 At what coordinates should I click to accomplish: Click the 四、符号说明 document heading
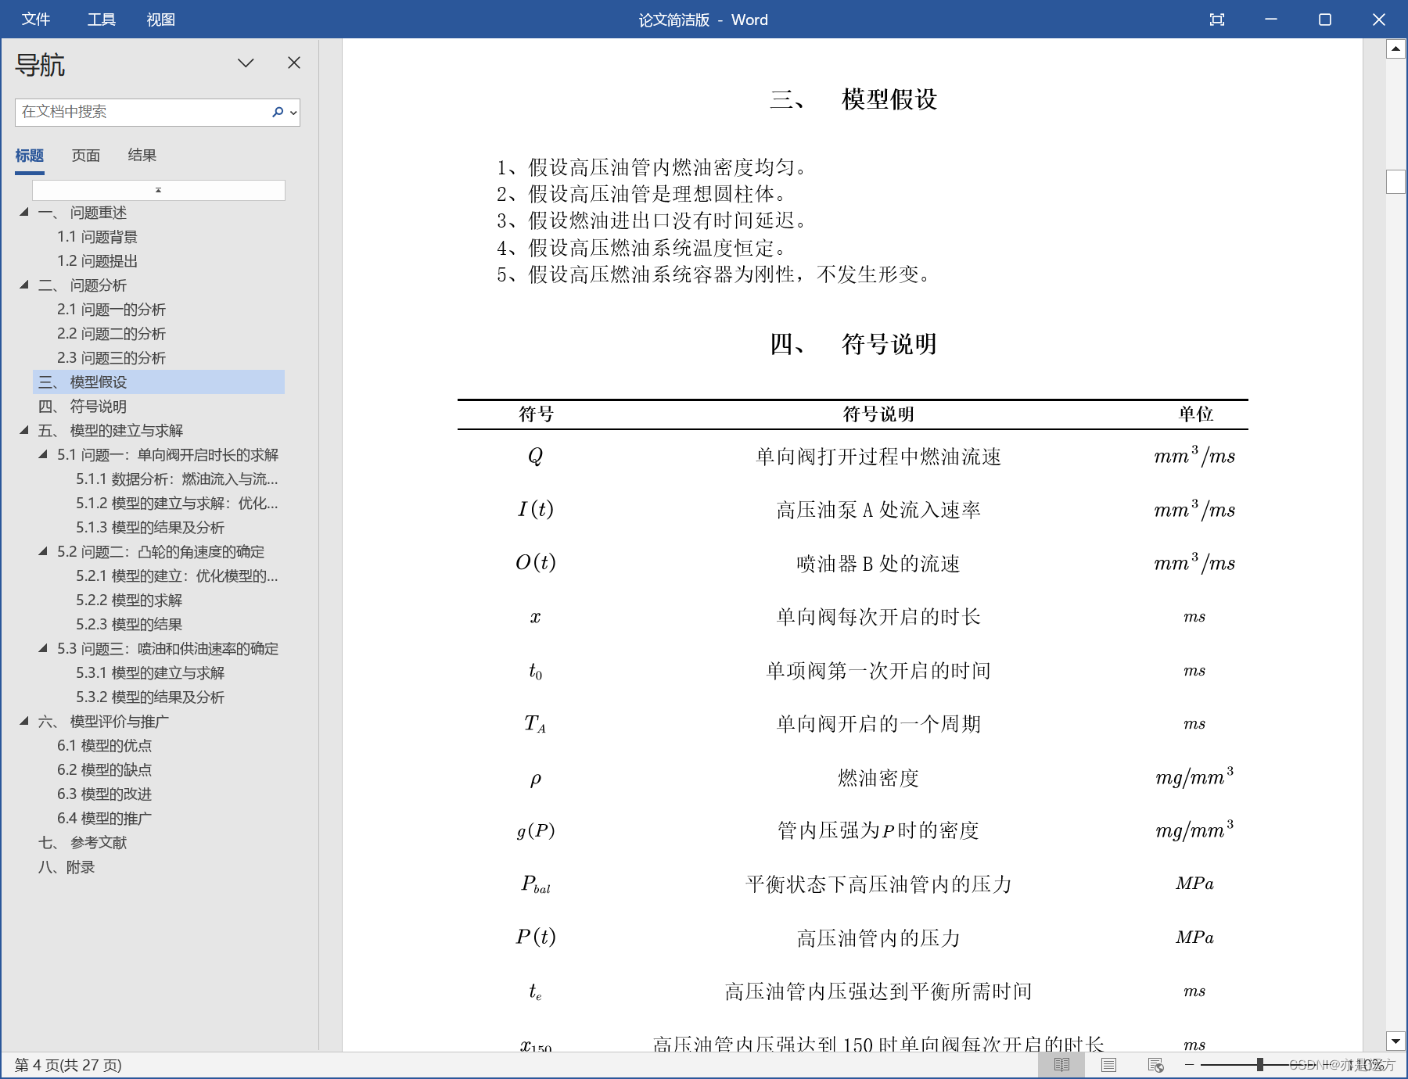click(x=853, y=344)
